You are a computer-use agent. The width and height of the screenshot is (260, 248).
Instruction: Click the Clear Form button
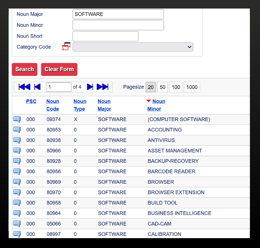(59, 69)
